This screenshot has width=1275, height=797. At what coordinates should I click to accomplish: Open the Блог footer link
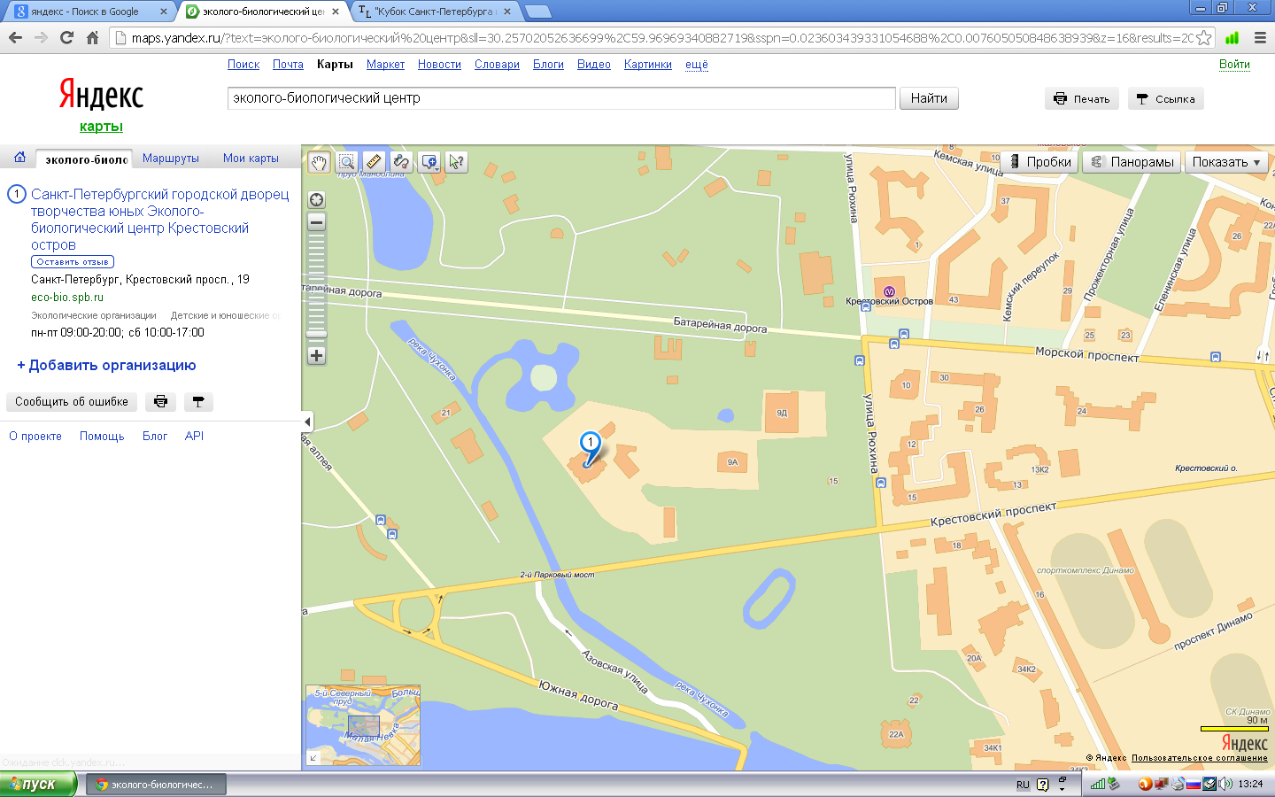pyautogui.click(x=155, y=437)
